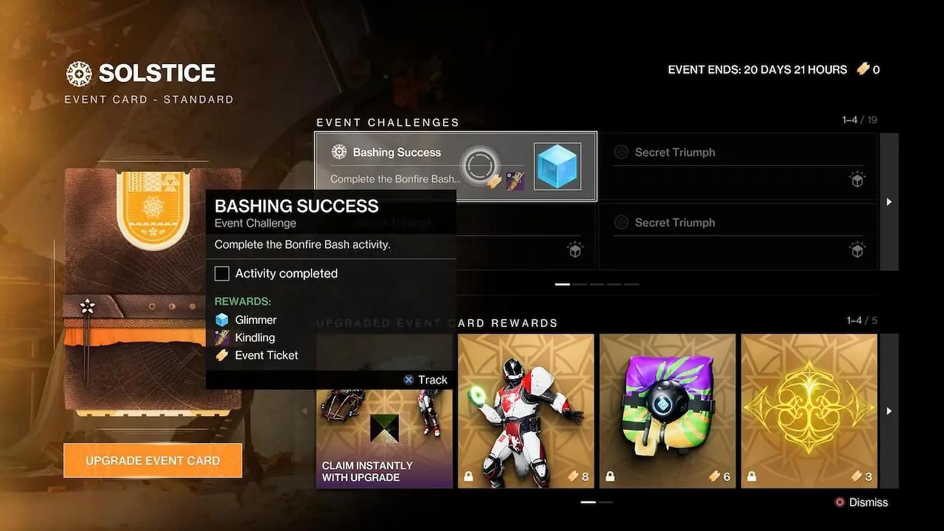The width and height of the screenshot is (944, 531).
Task: Navigate left in upgraded card rewards
Action: pyautogui.click(x=305, y=411)
